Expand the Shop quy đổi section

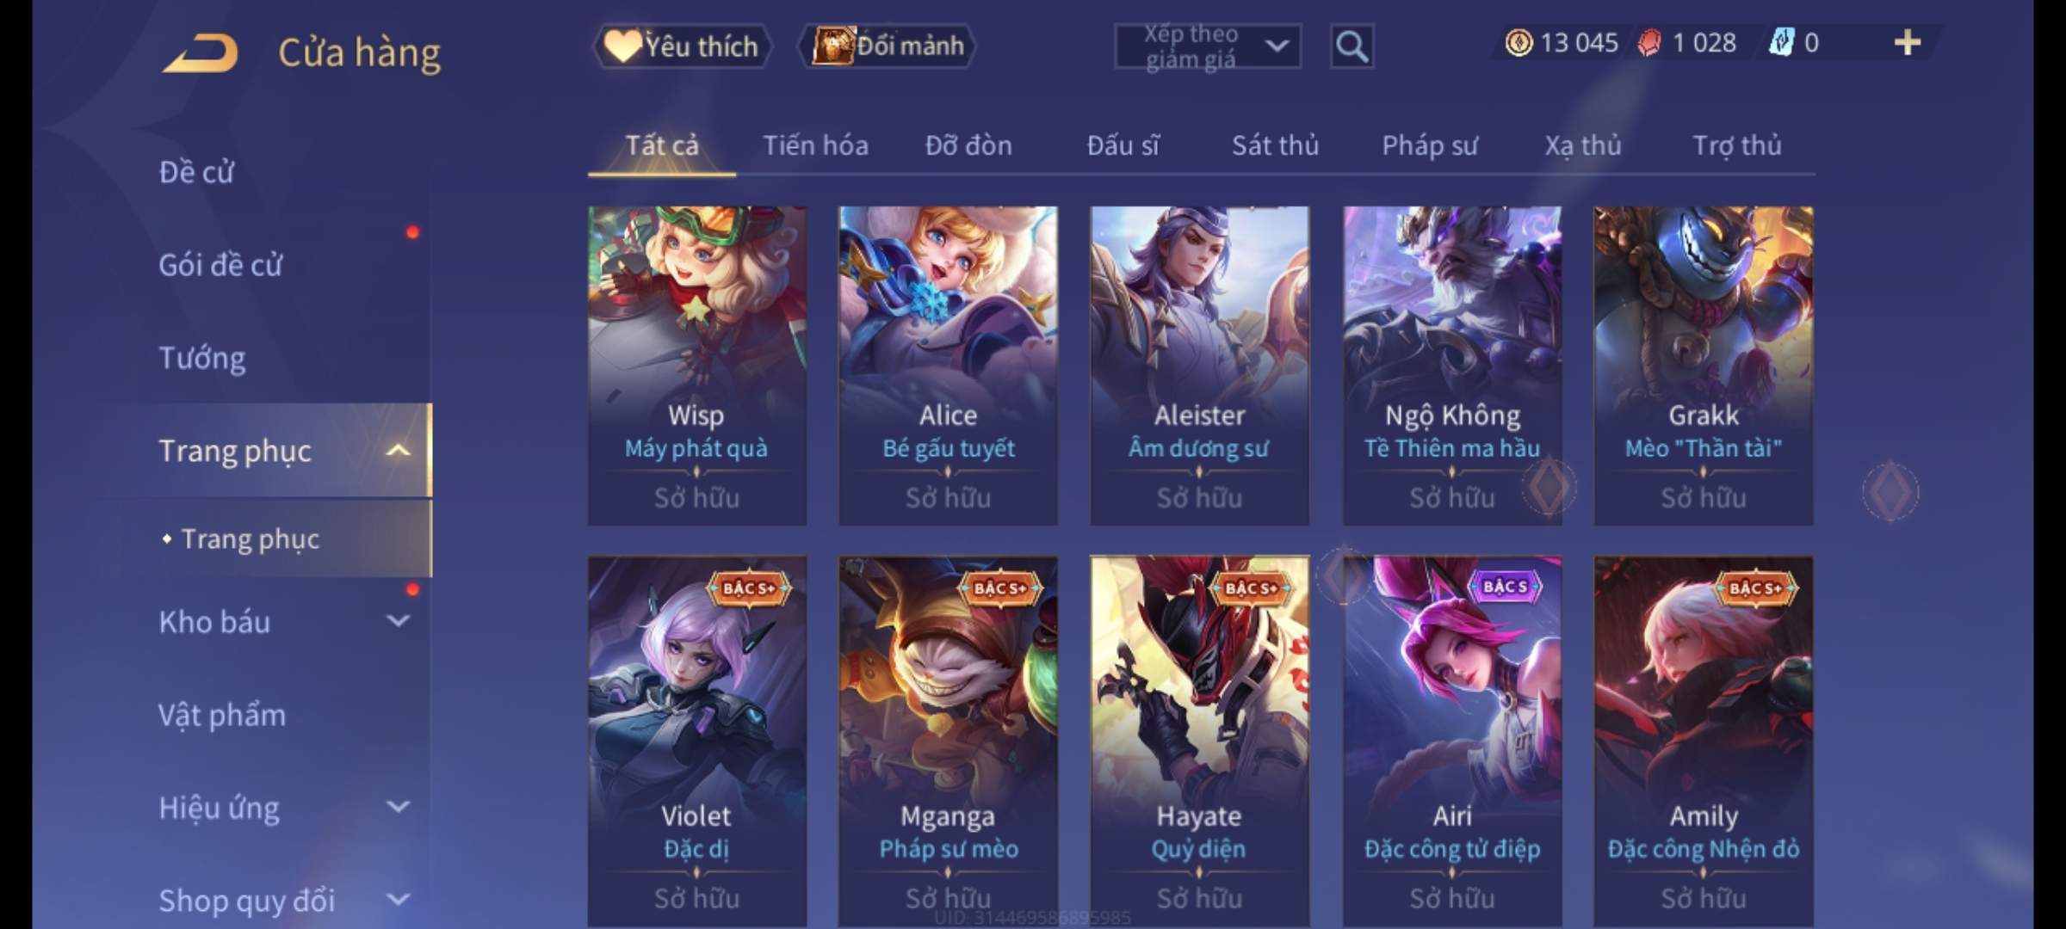[398, 900]
